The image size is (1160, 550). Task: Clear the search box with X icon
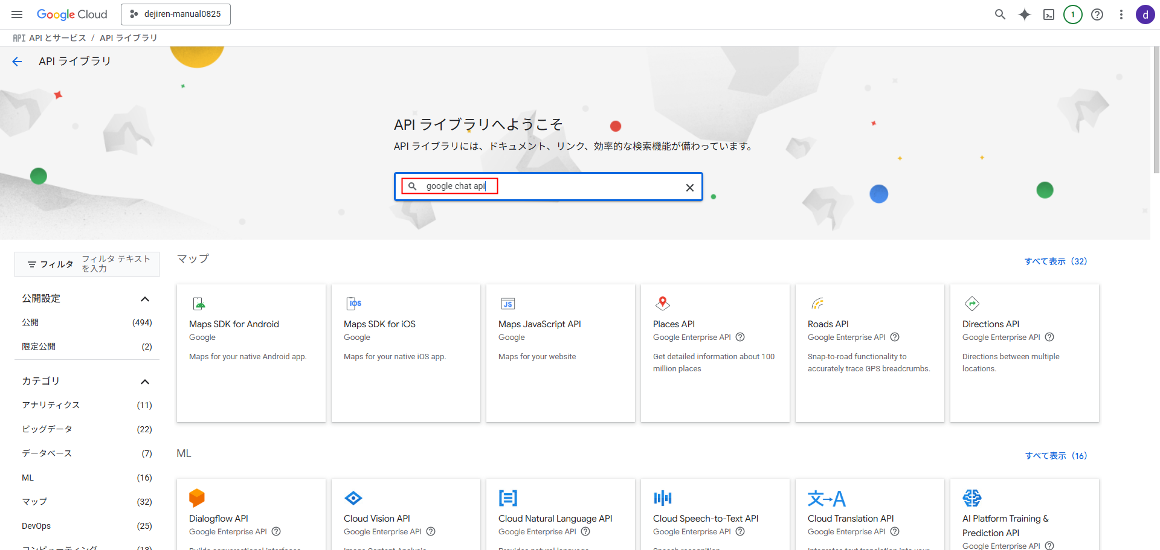[689, 188]
